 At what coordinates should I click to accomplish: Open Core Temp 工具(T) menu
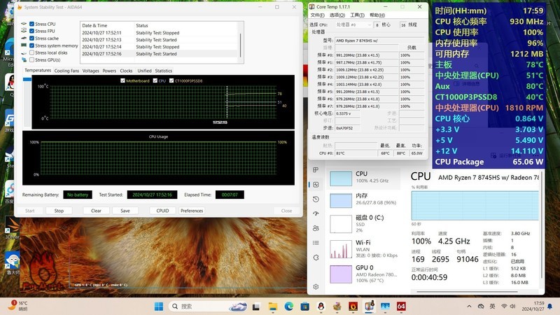click(357, 15)
